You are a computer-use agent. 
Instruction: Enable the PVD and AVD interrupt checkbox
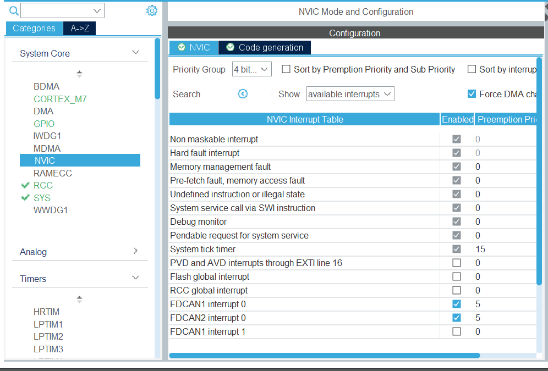click(x=456, y=262)
